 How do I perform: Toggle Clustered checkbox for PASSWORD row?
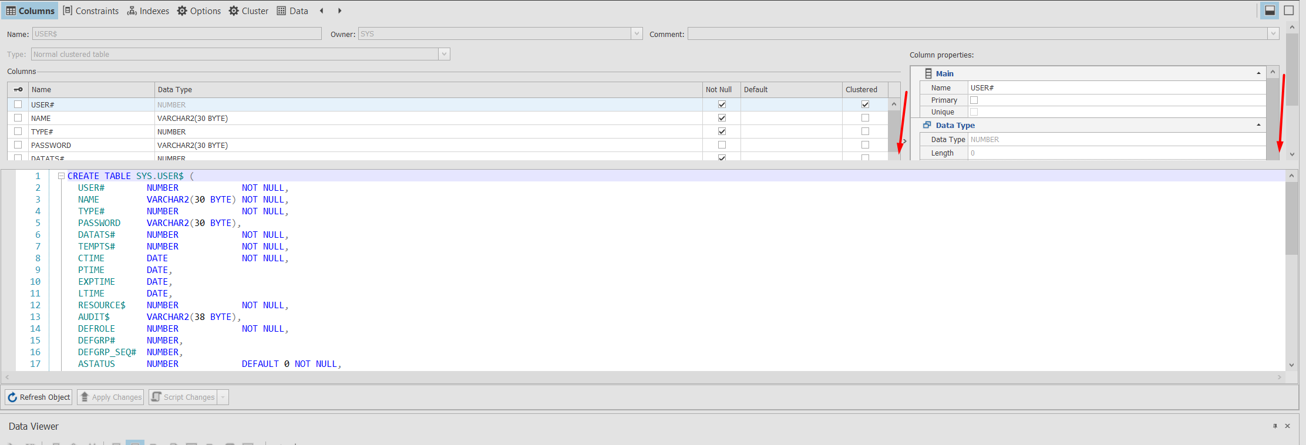pos(865,145)
